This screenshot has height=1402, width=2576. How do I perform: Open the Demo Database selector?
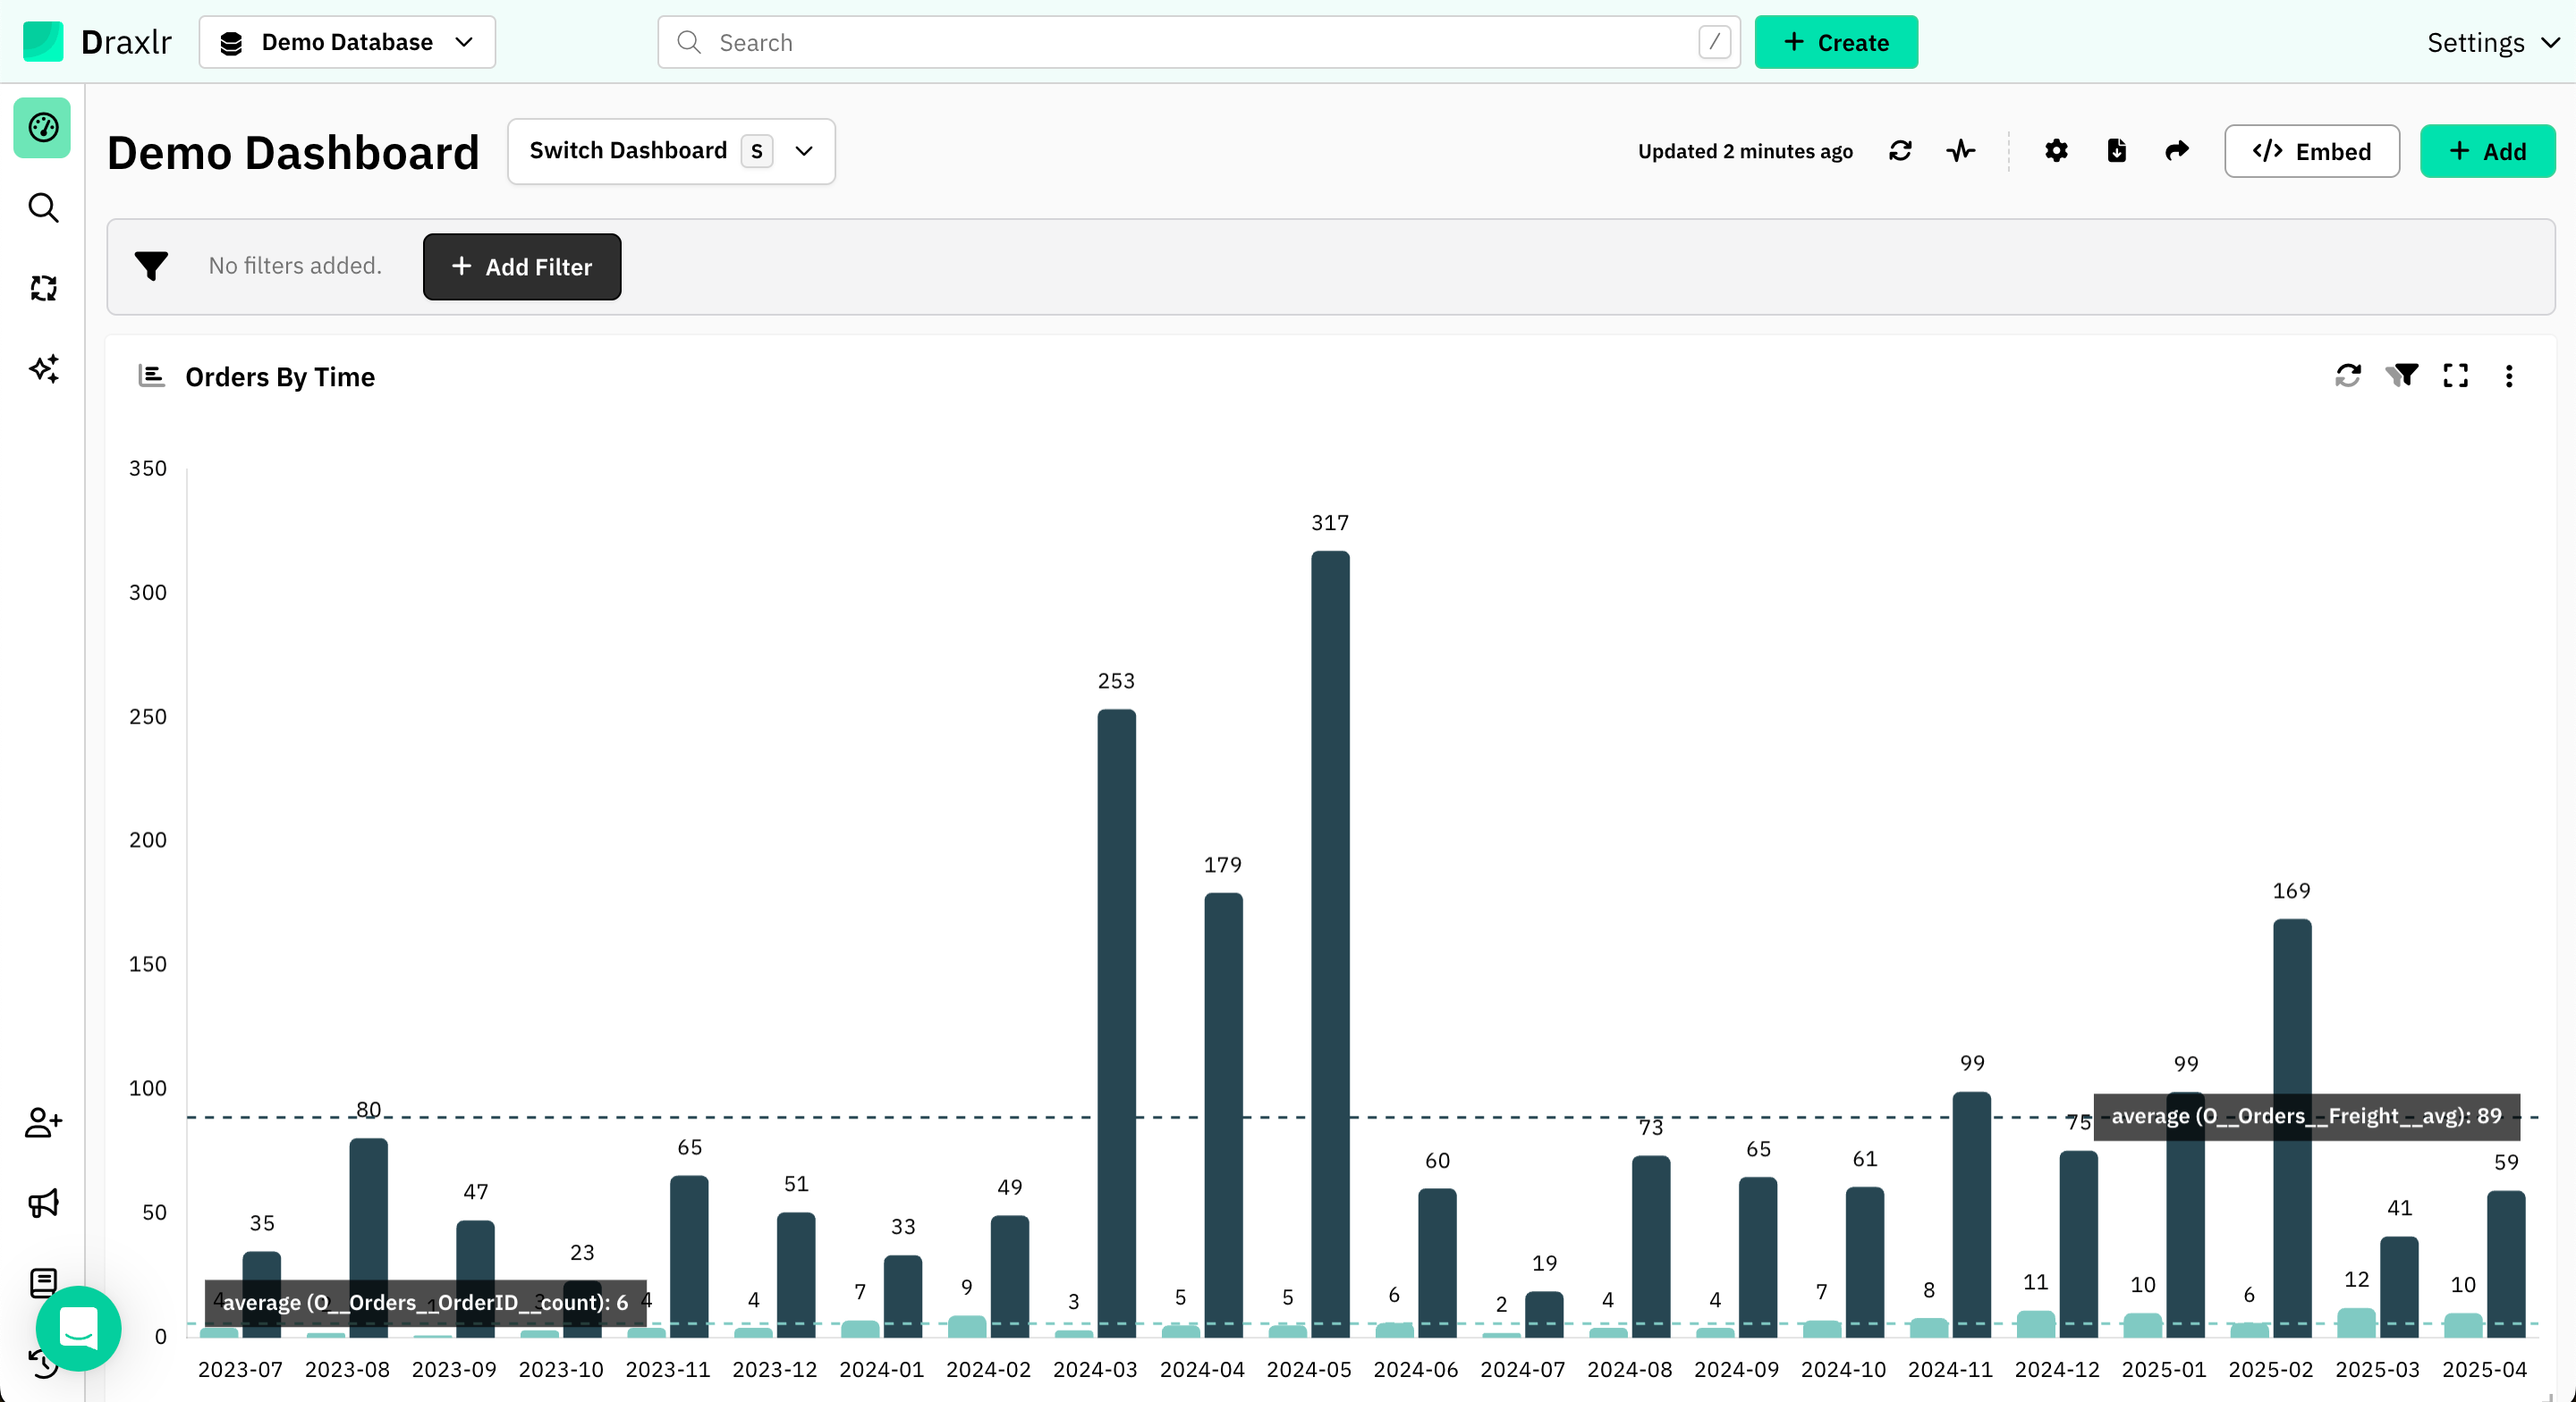347,42
